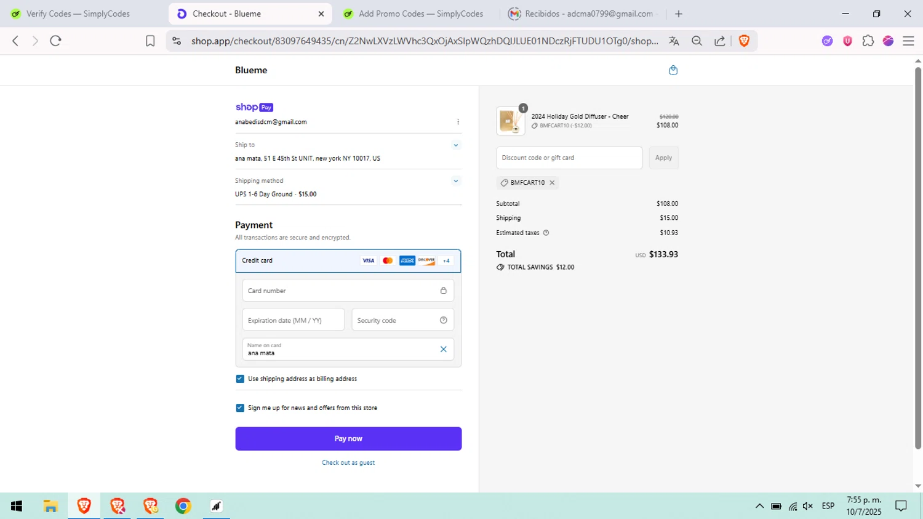Remove the BMFCART10 discount code
Viewport: 923px width, 519px height.
coord(552,183)
